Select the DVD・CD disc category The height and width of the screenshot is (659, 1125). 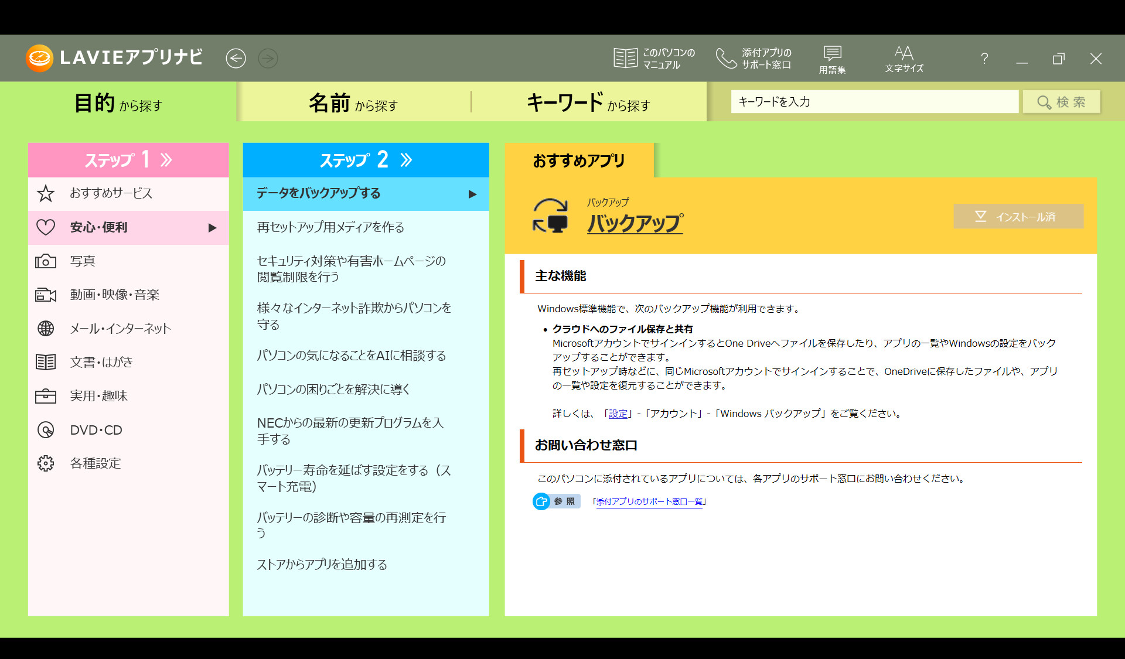(46, 430)
